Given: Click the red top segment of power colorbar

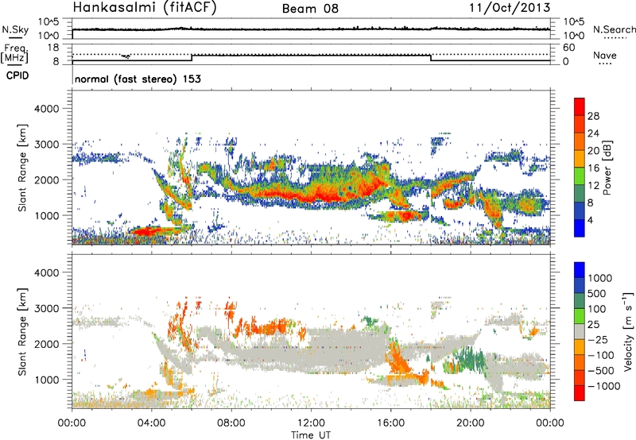Looking at the screenshot, I should [x=580, y=106].
